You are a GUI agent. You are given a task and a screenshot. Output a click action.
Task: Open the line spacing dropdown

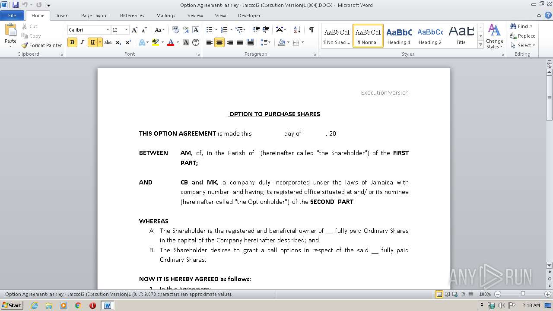coord(266,42)
